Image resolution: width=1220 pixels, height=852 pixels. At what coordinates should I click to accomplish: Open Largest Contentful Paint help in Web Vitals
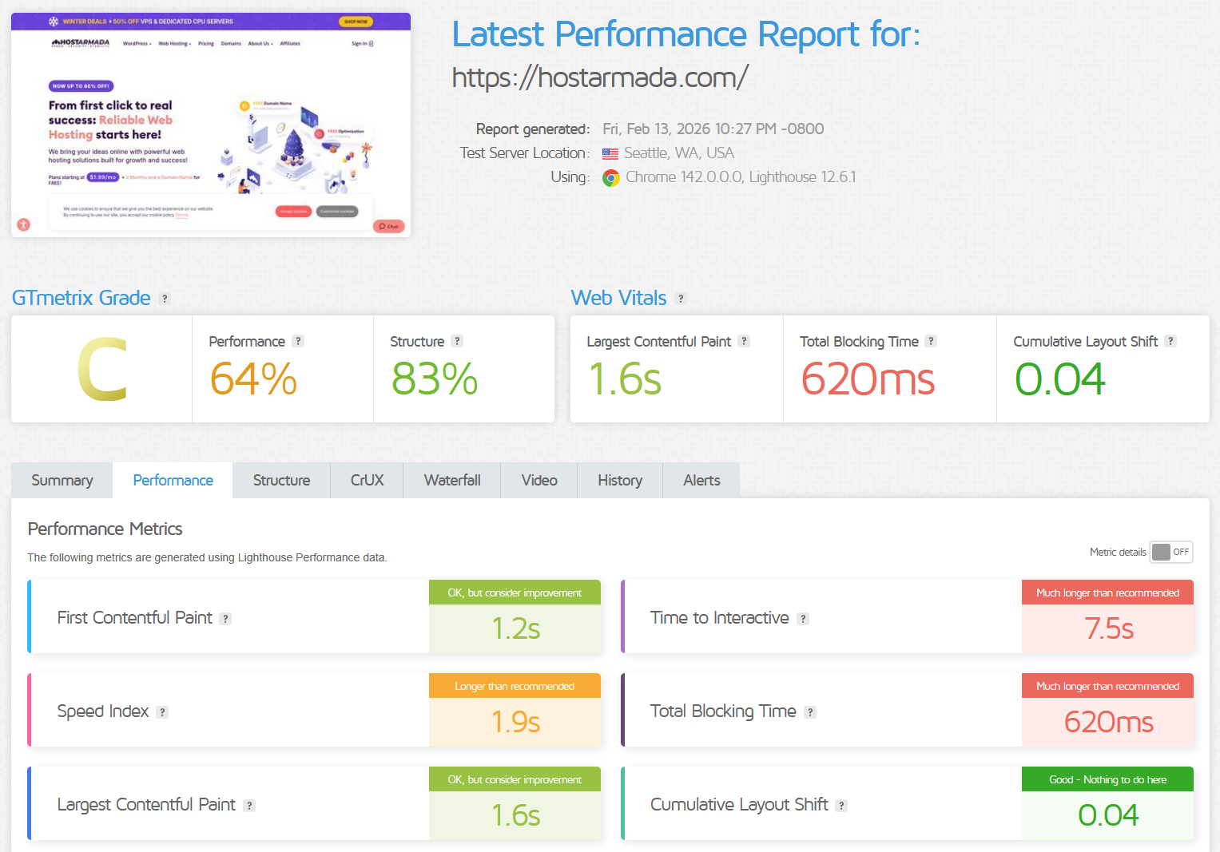pos(745,341)
